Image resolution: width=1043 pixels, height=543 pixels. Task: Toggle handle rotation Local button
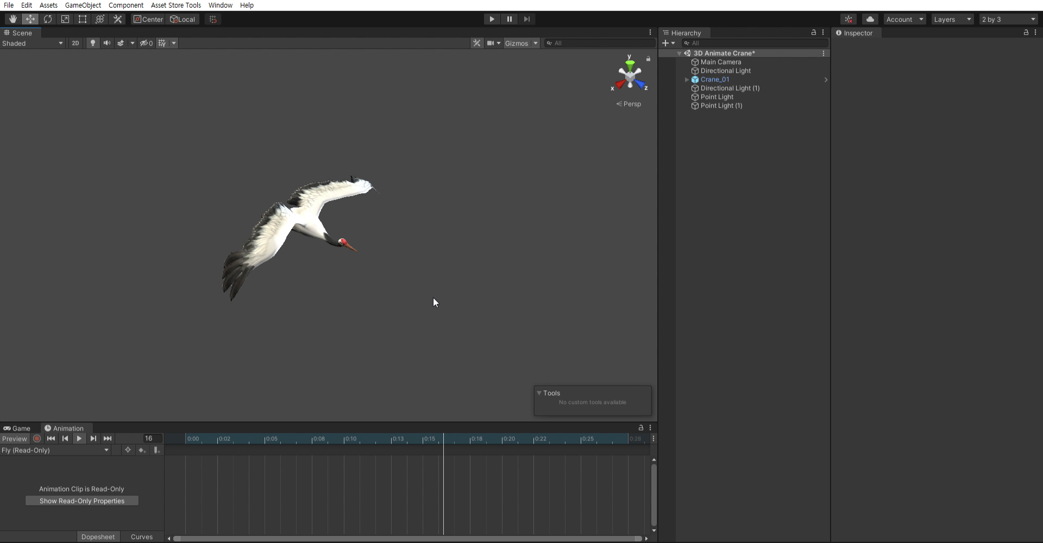pos(183,19)
